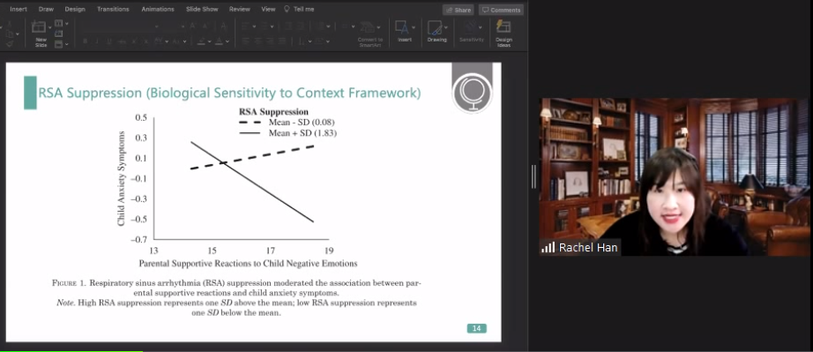Toggle underline text formatting
Viewport: 813px width, 352px height.
tap(109, 41)
